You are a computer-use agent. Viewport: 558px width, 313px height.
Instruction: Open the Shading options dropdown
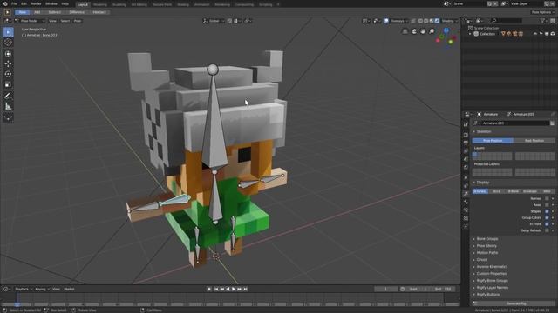pos(450,21)
